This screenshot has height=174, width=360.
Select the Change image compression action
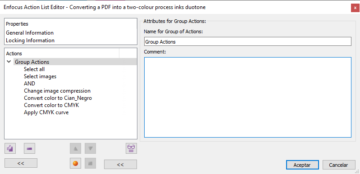(x=57, y=91)
